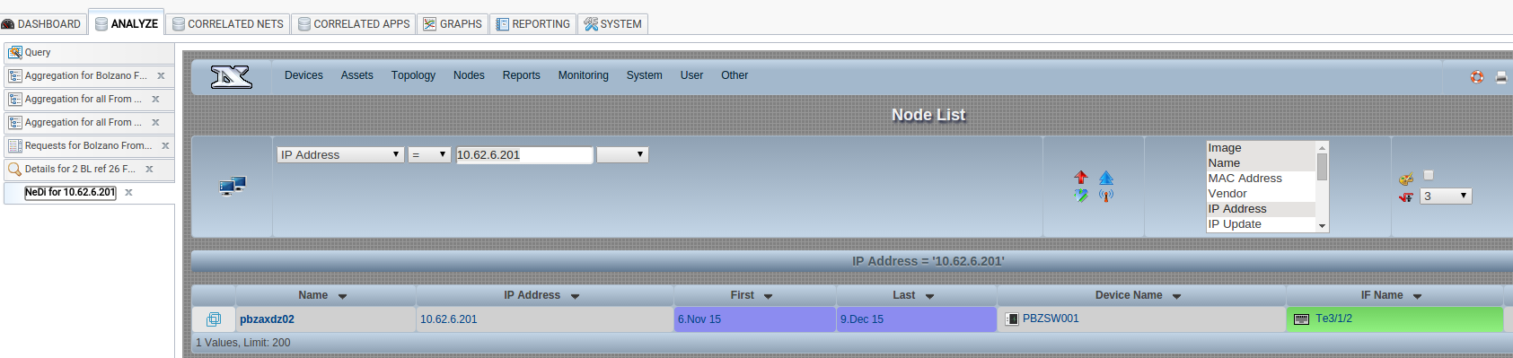Toggle the checkbox next to the palette icon

1429,176
